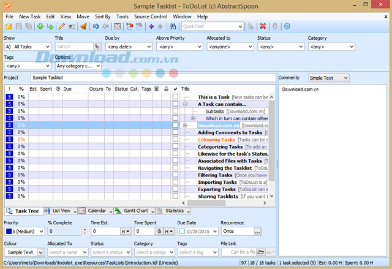392x269 pixels.
Task: Click the open tasklist folder icon
Action: [9, 26]
